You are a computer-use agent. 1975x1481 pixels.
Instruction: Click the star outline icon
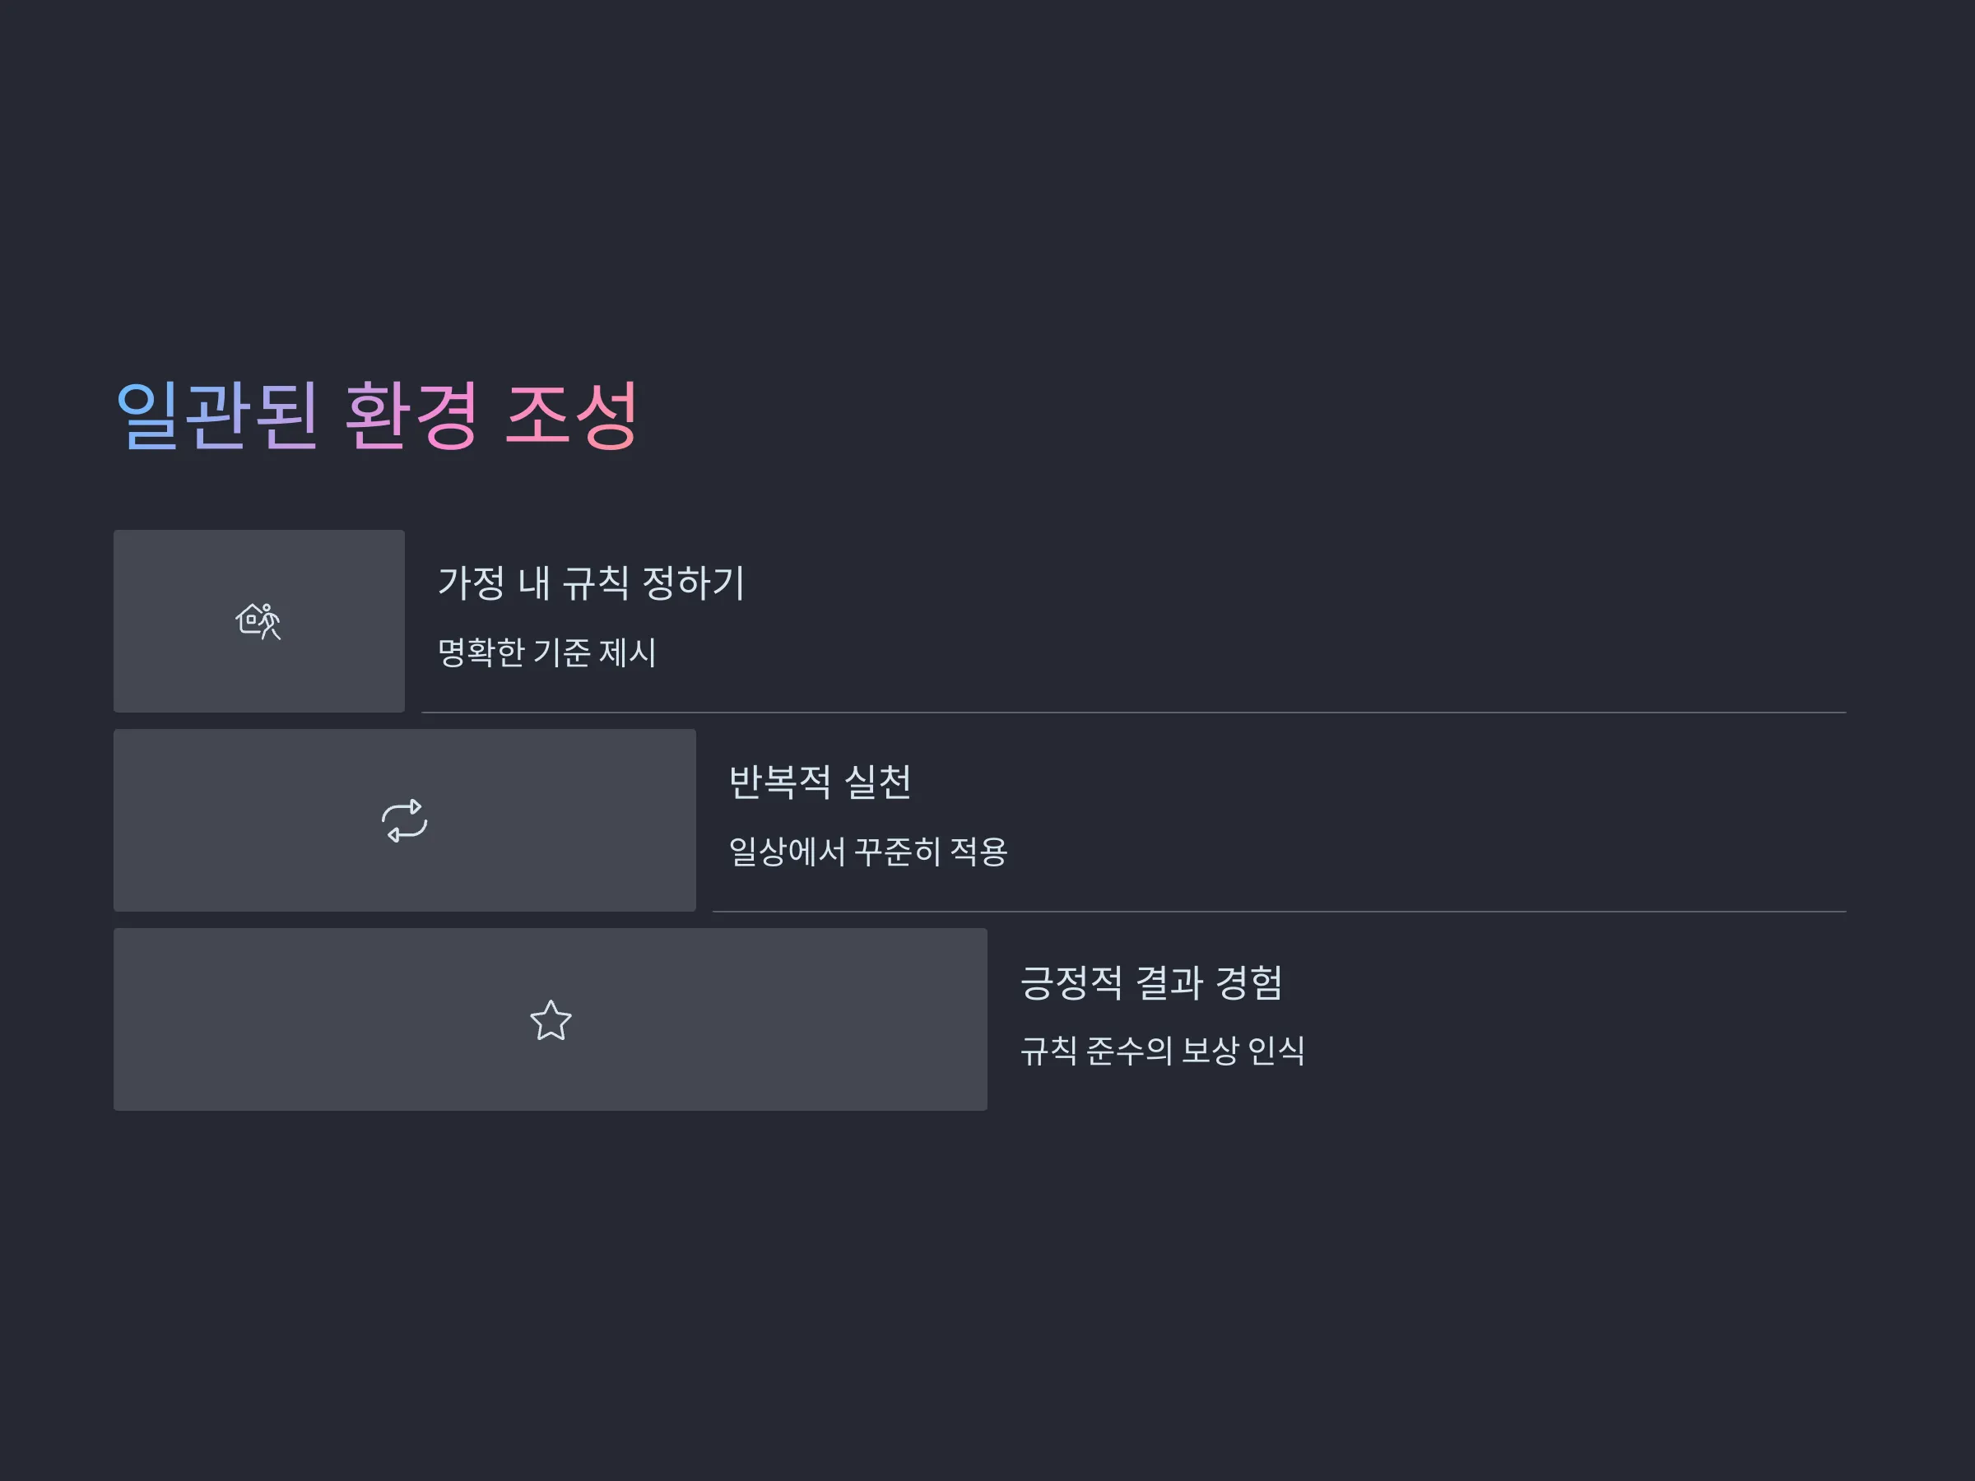tap(550, 1020)
